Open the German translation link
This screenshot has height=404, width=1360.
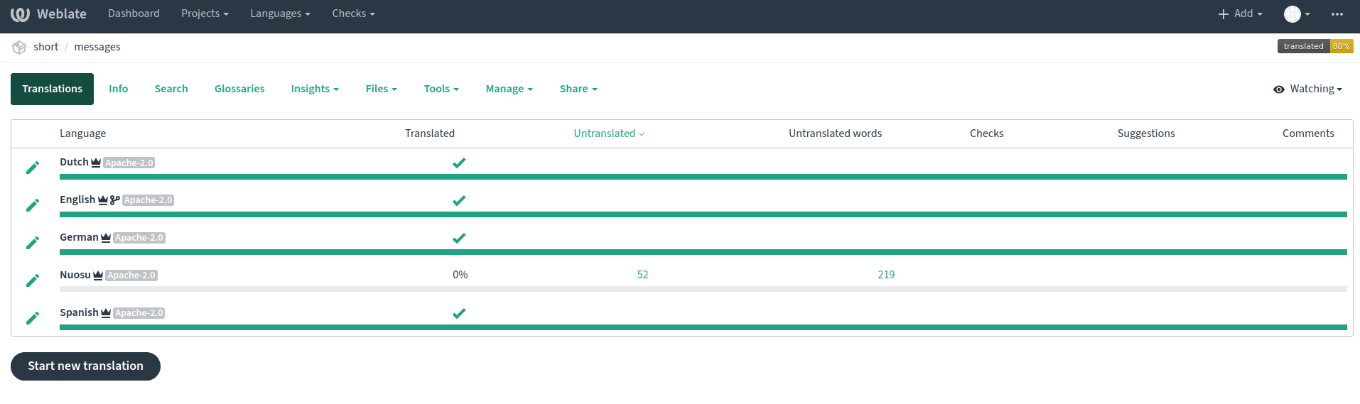point(79,237)
